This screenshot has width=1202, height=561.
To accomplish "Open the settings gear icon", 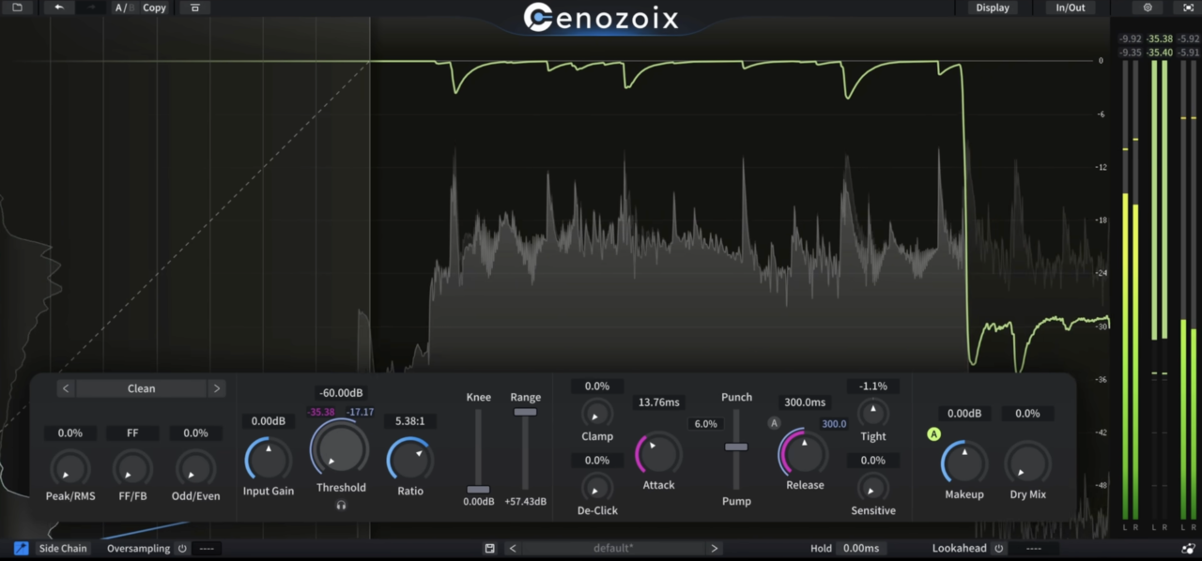I will [x=1148, y=8].
